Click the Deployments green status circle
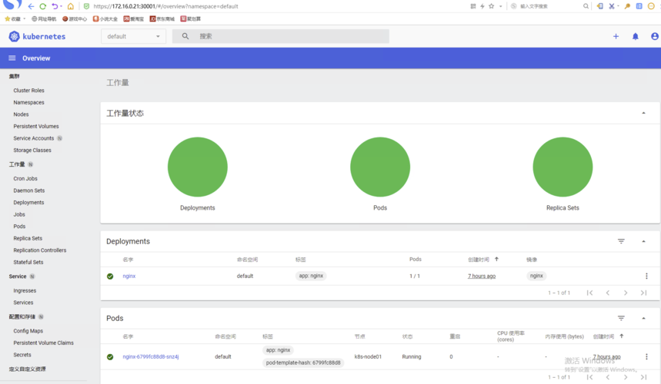661x384 pixels. pos(197,167)
